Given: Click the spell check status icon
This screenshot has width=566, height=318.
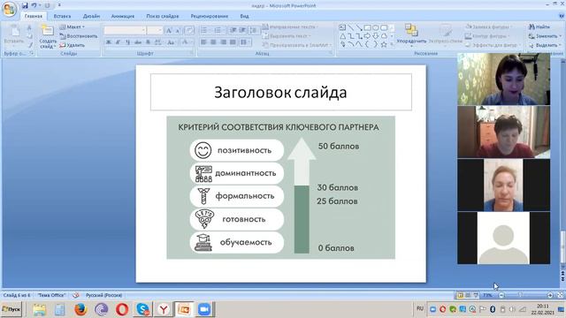Looking at the screenshot, I should pos(75,295).
